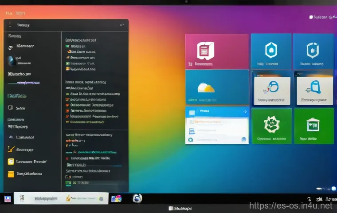Click the round gray icon in start menu sidebar
Viewport: 337px width, 213px height.
[11, 107]
